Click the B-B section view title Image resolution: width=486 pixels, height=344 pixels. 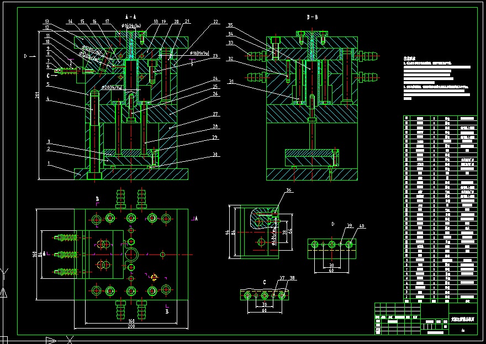click(x=311, y=17)
